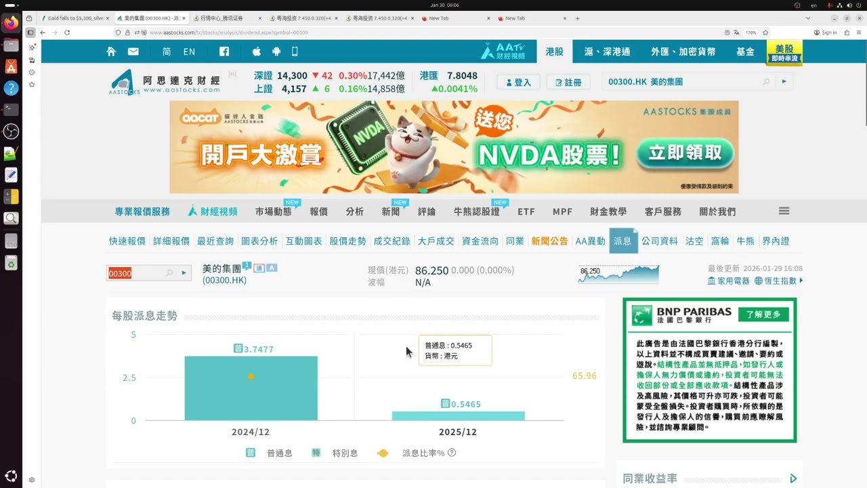
Task: Toggle the 普通息 legend series
Action: 270,453
